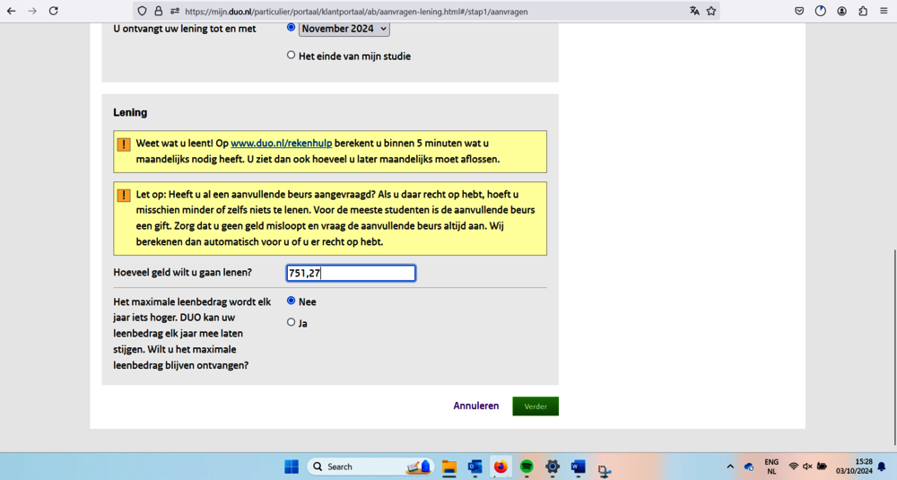Go back using the browser back arrow
The image size is (897, 480).
pyautogui.click(x=12, y=11)
